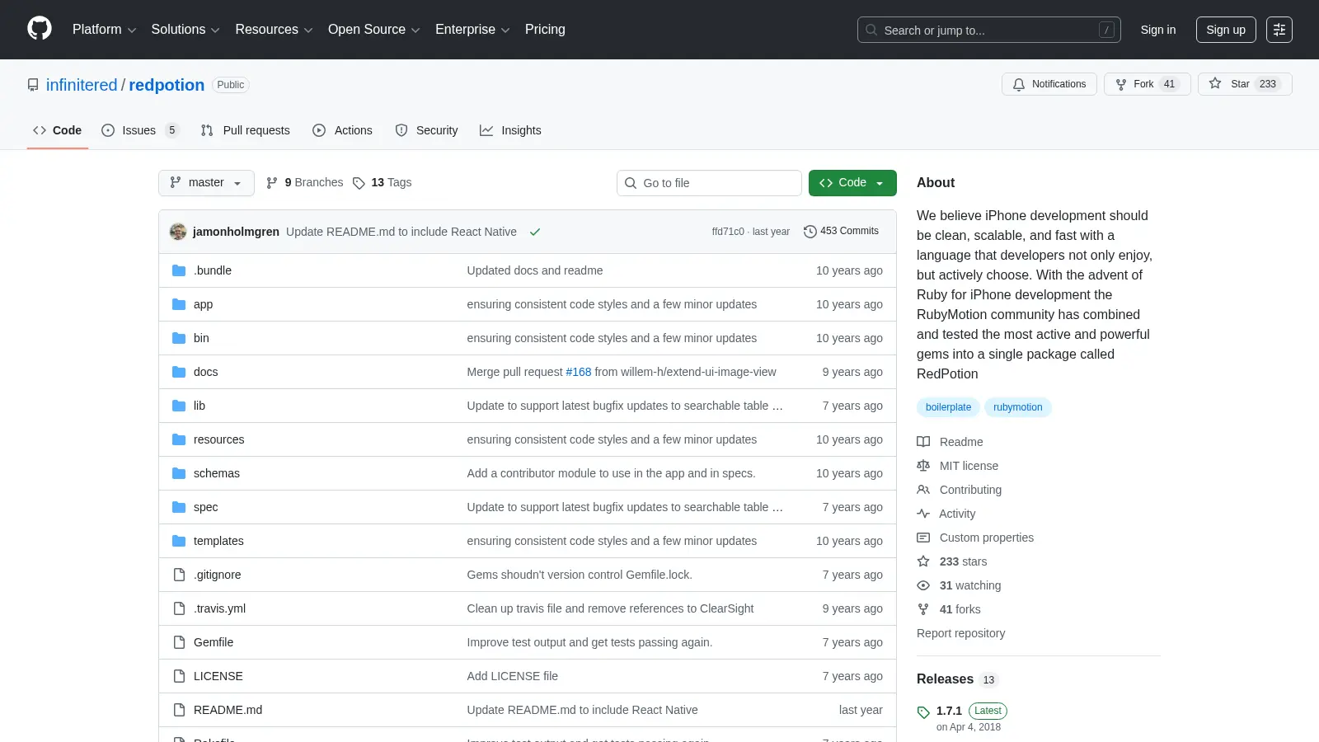Open the resources folder
This screenshot has height=742, width=1319.
(x=219, y=439)
